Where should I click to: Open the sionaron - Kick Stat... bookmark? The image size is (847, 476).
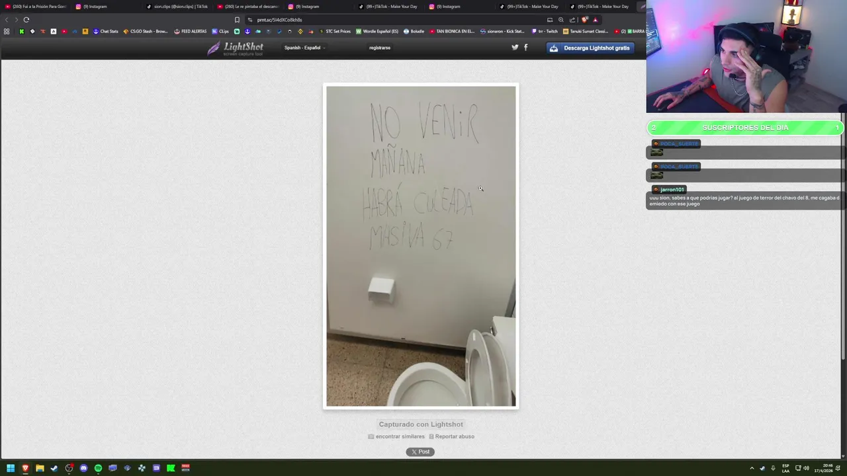tap(502, 31)
